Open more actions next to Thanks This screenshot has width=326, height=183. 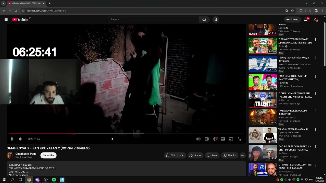(x=243, y=155)
